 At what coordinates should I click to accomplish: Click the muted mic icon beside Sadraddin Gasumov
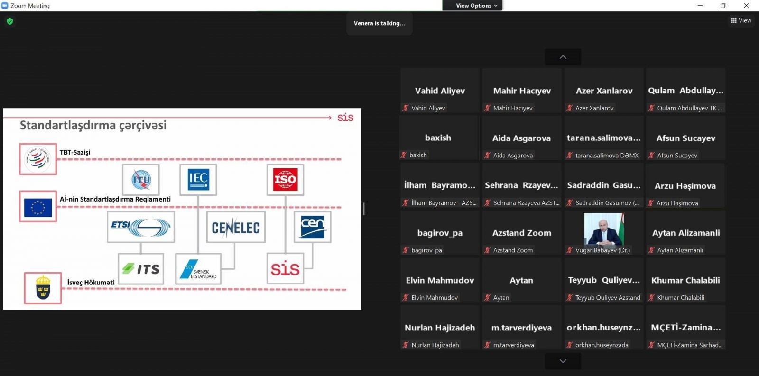pyautogui.click(x=570, y=203)
